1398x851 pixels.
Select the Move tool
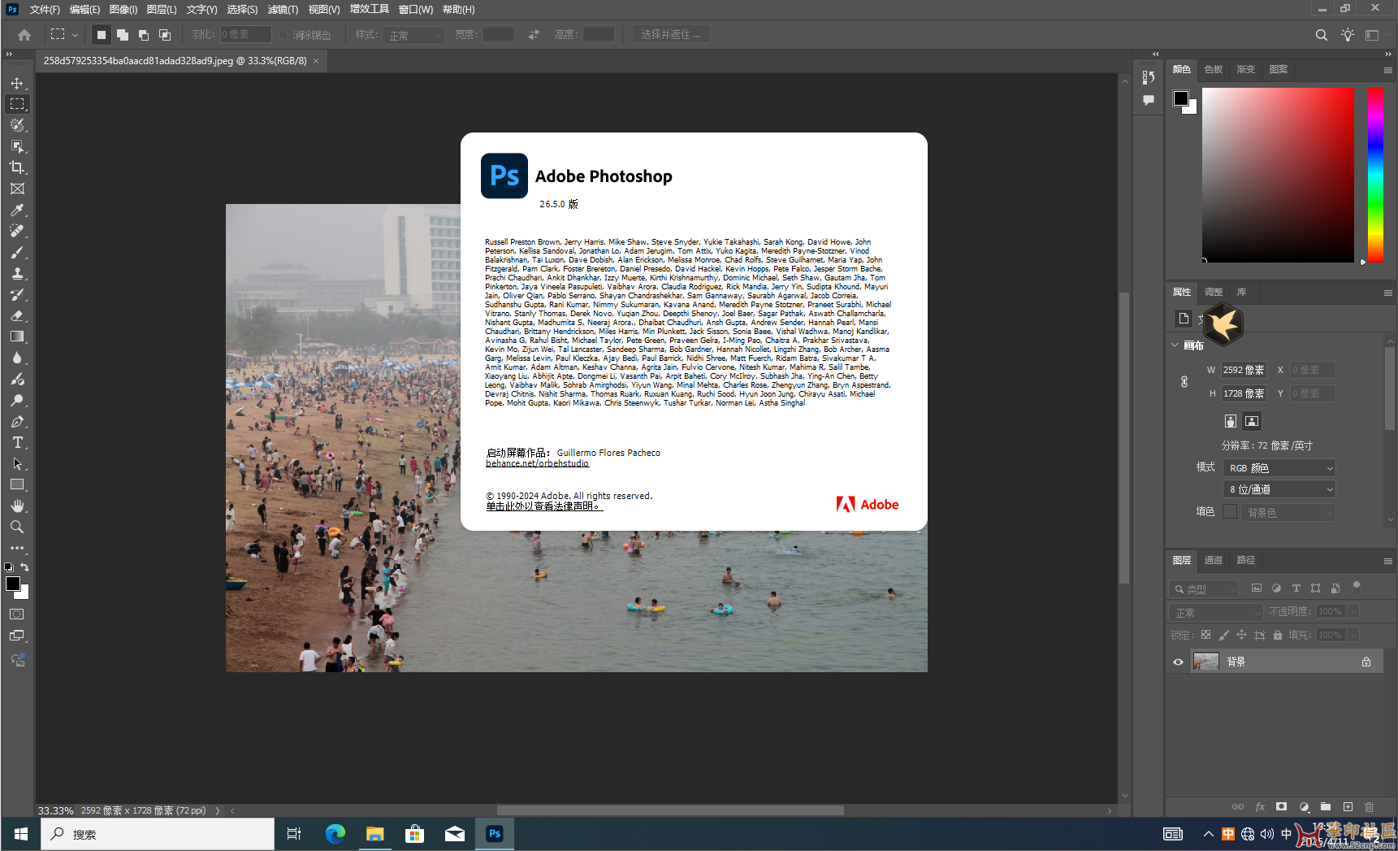point(17,83)
